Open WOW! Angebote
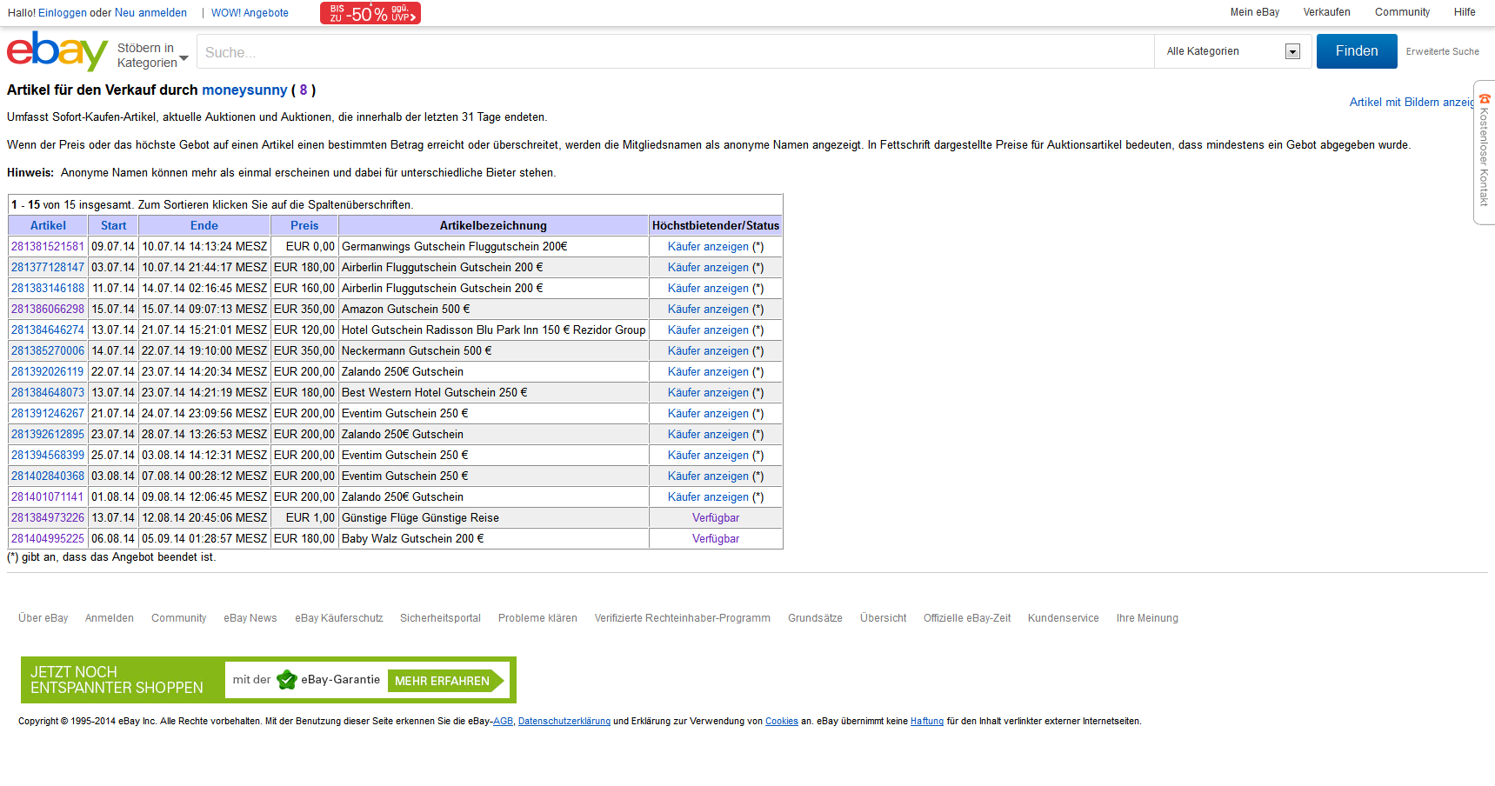The height and width of the screenshot is (786, 1495). point(250,13)
